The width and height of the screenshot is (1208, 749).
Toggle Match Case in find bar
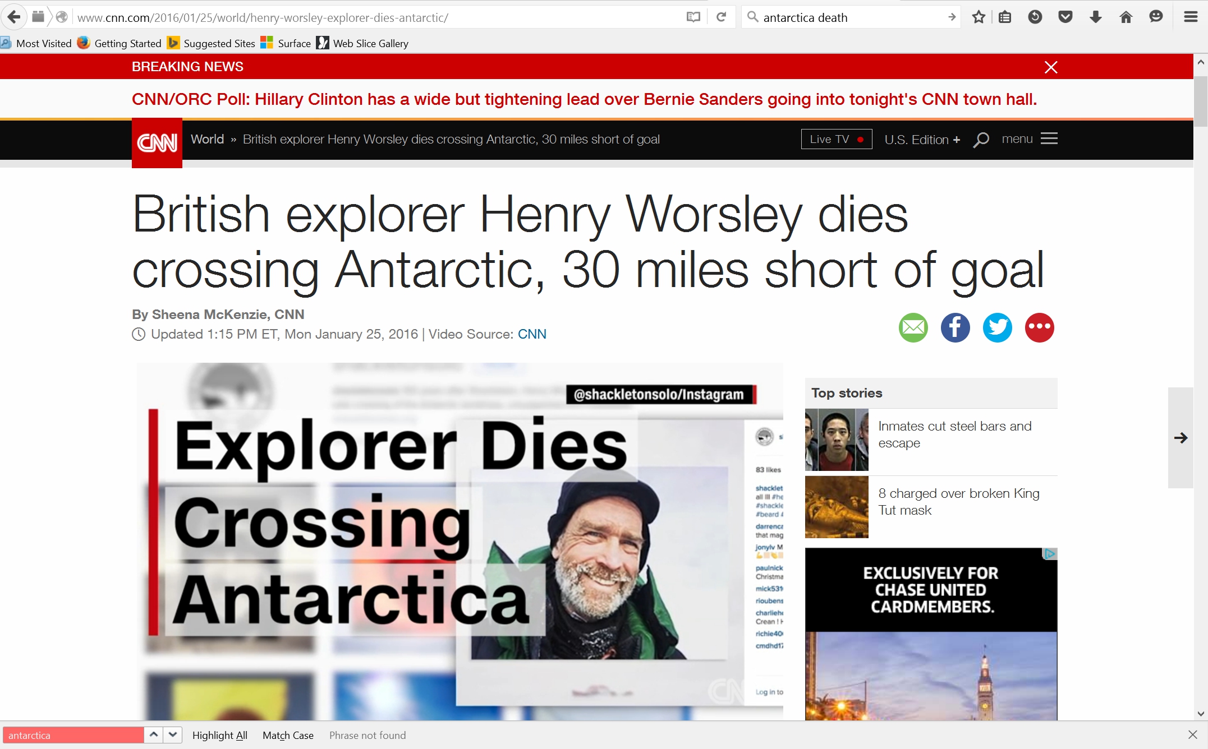(x=288, y=736)
